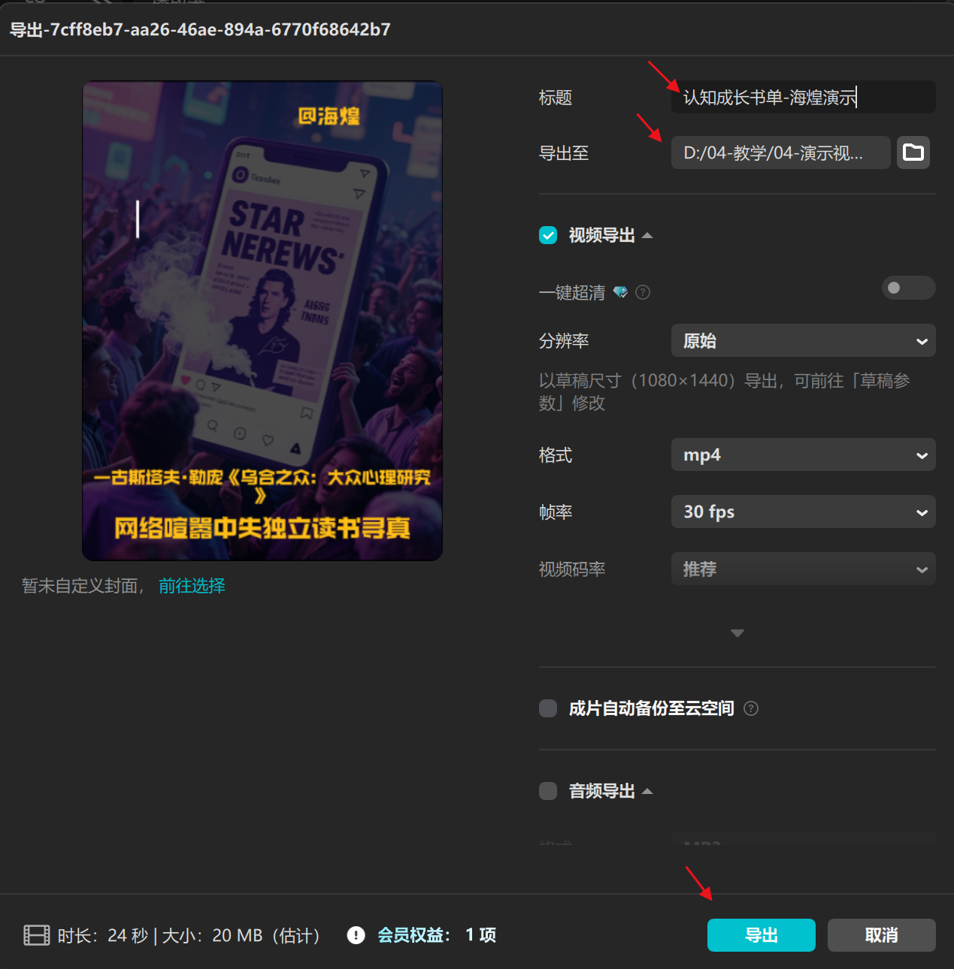Collapse the 视频导出 section chevron
Screen dimensions: 954x969
point(647,234)
